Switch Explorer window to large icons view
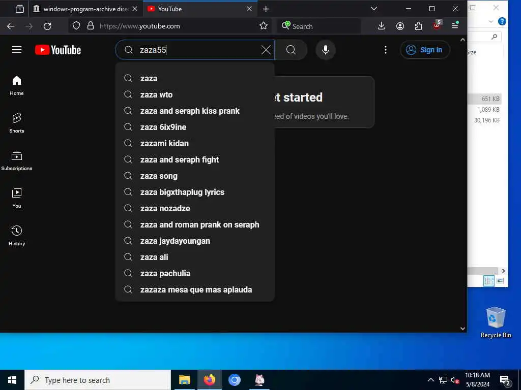Screen dimensions: 521x390 coord(500,281)
